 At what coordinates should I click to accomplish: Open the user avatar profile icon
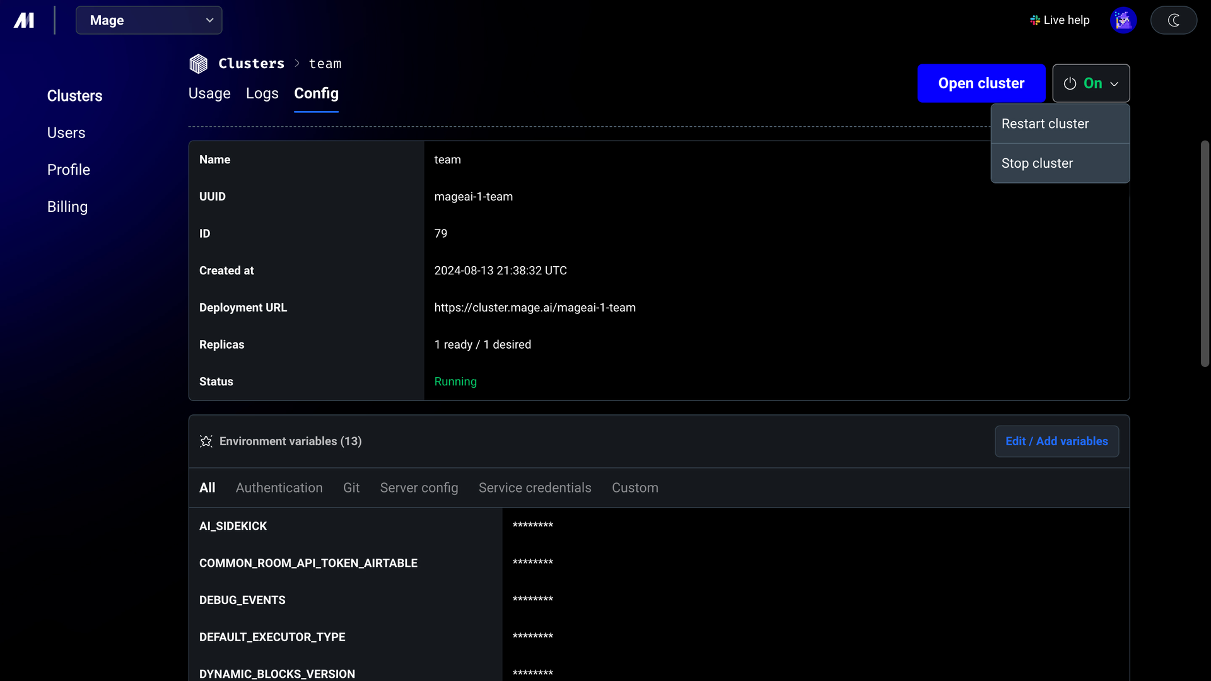point(1123,20)
